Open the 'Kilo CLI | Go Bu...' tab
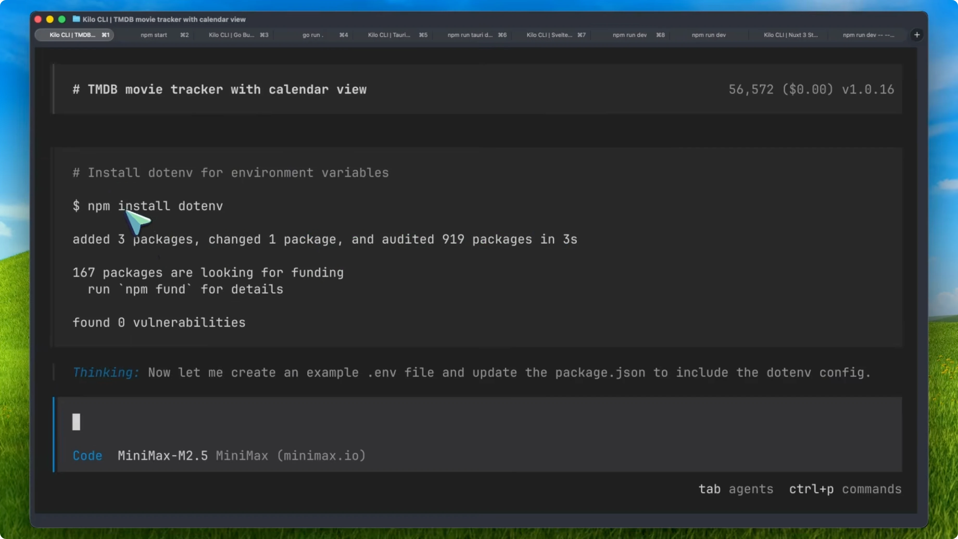The height and width of the screenshot is (539, 958). point(232,35)
